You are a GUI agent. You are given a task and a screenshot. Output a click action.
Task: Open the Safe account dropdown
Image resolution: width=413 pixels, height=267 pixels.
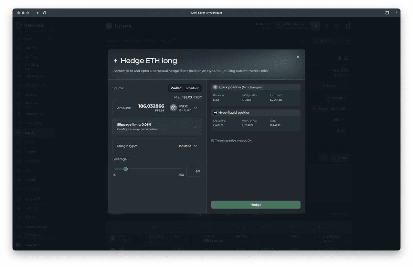pyautogui.click(x=332, y=41)
